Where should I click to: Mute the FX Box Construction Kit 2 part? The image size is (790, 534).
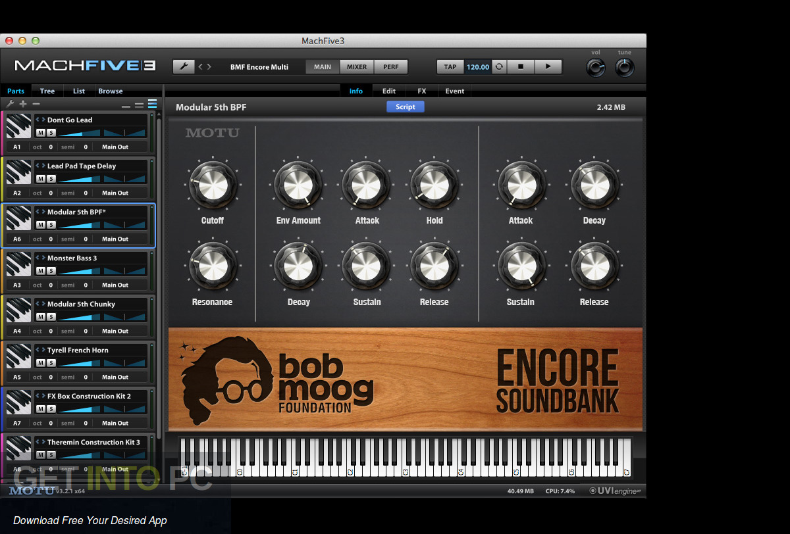(x=40, y=409)
